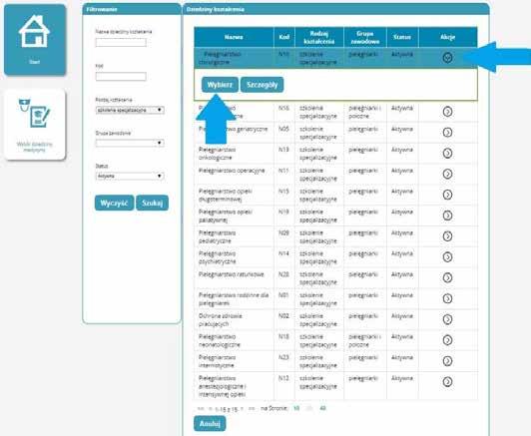Viewport: 531px width, 436px height.
Task: Open actions icon for opieki długoterminowej row
Action: pos(447,195)
